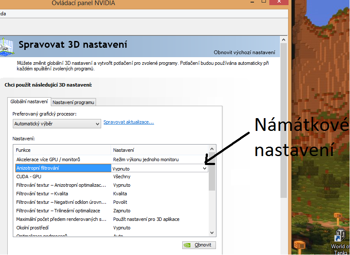Viewport: 350px width, 255px height.
Task: Open the Spravovat aktualizace link
Action: tap(128, 122)
